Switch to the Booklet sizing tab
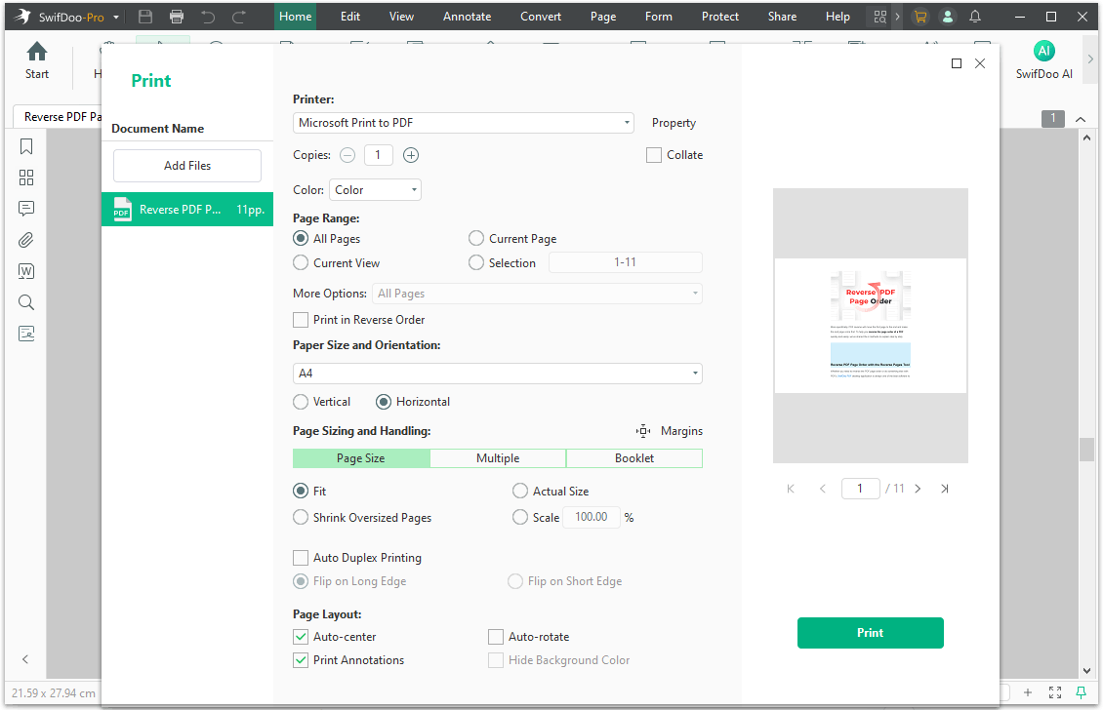1103x710 pixels. click(x=634, y=458)
